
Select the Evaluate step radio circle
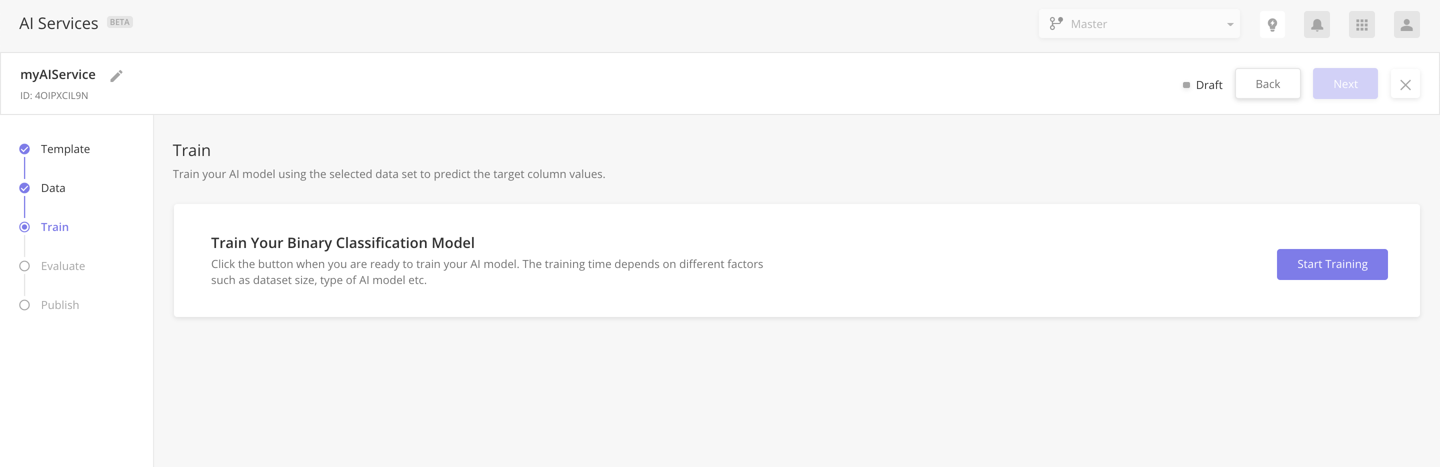pyautogui.click(x=24, y=265)
